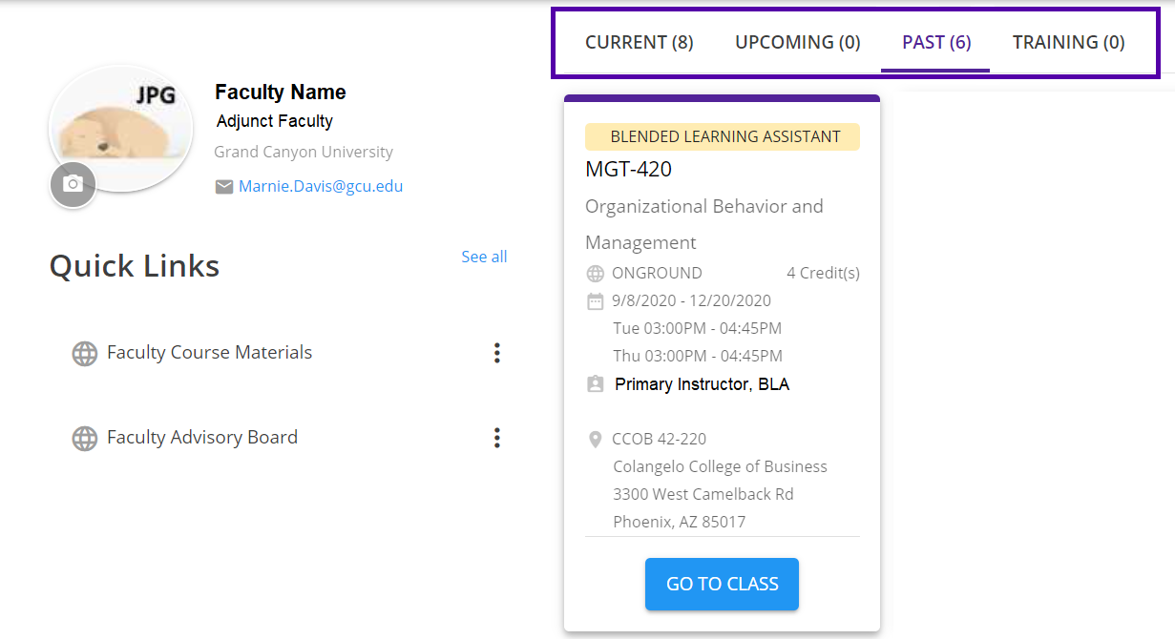Click the GO TO CLASS button
This screenshot has height=639, width=1175.
click(722, 584)
